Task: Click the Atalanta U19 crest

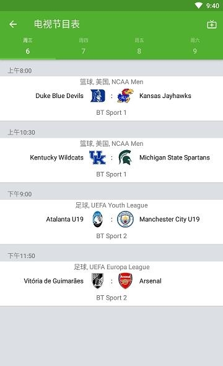Action: [98, 219]
